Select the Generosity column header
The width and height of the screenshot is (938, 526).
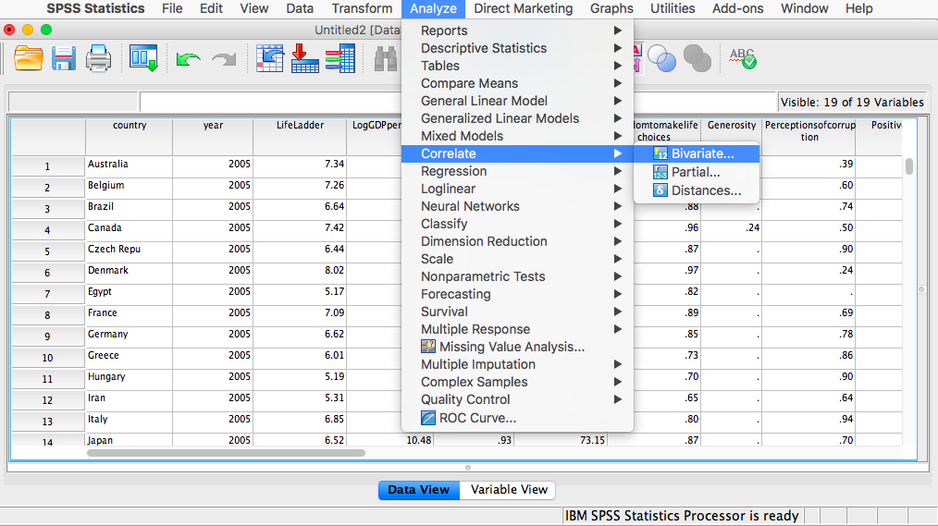coord(731,137)
